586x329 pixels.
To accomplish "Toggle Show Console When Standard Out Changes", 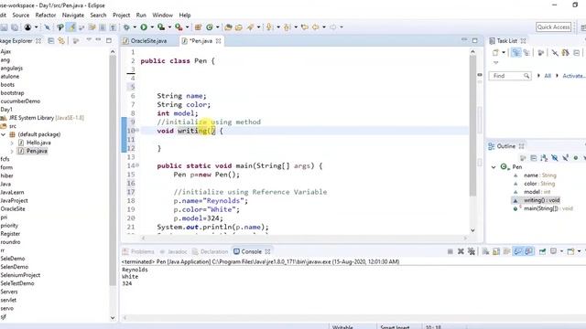I will pos(517,252).
